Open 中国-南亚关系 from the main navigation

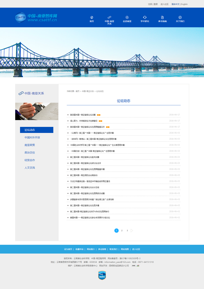coord(109,20)
